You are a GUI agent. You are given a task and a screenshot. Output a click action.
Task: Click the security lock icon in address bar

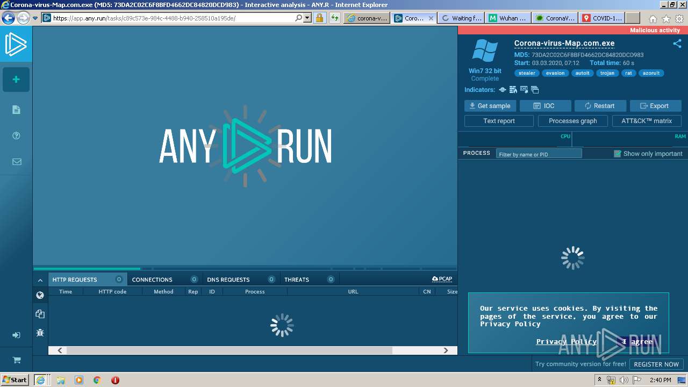pyautogui.click(x=319, y=18)
